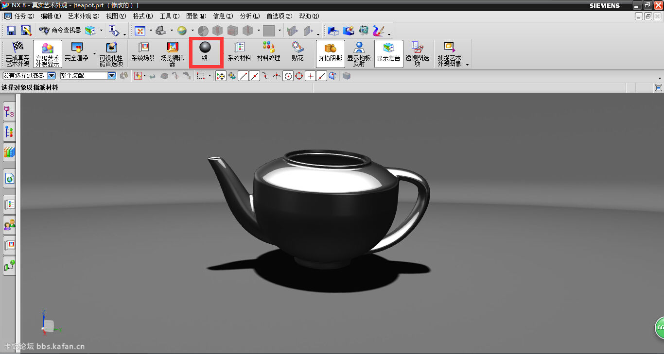Toggle the enable snap points button
The height and width of the screenshot is (354, 664).
pyautogui.click(x=221, y=76)
